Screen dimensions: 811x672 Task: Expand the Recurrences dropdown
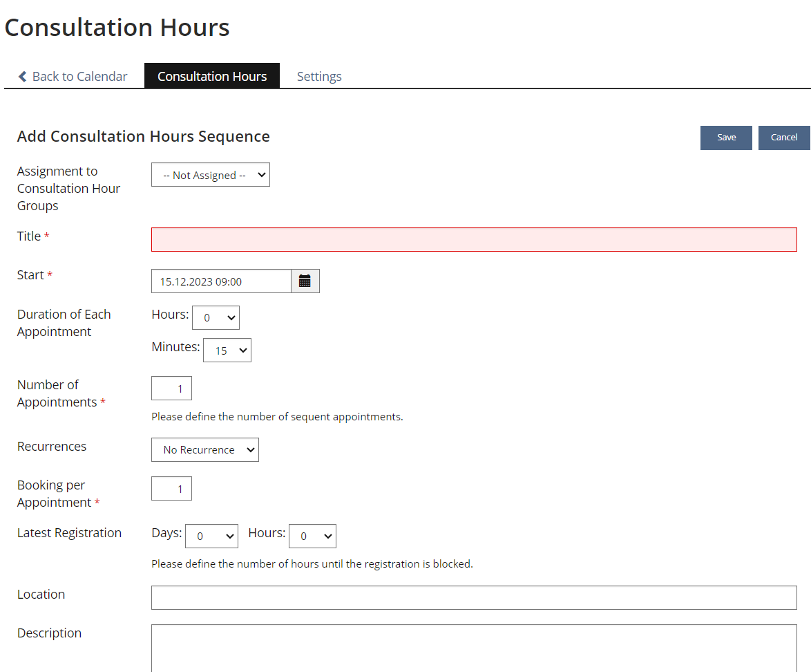[x=204, y=450]
